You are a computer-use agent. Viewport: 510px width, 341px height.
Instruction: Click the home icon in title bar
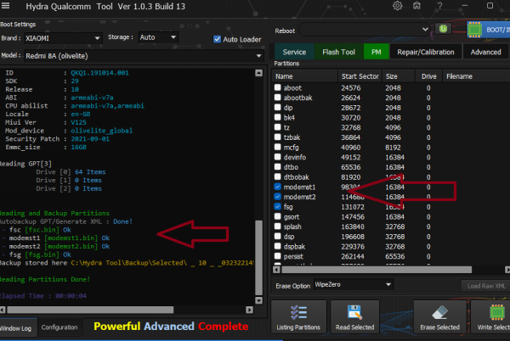(416, 6)
